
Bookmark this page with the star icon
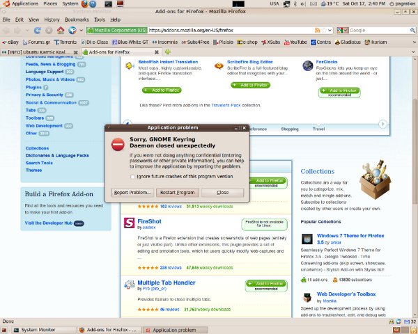[324, 30]
